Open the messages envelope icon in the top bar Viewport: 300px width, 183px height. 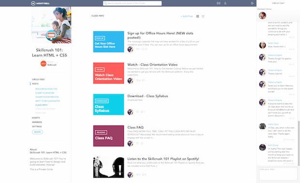point(219,3)
